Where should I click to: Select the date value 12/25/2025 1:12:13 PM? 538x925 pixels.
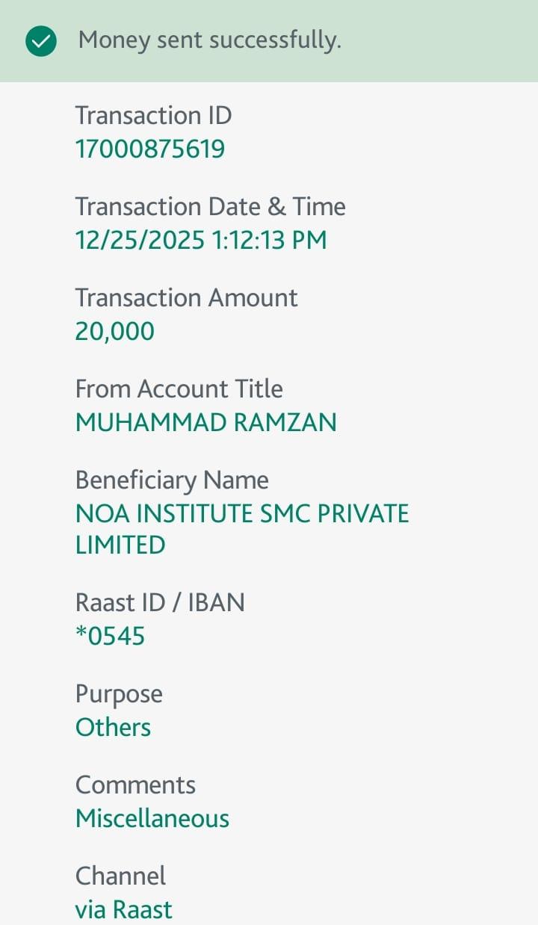201,240
